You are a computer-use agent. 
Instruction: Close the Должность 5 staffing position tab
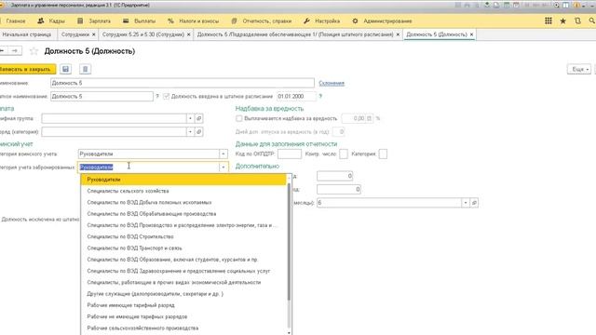tap(398, 34)
